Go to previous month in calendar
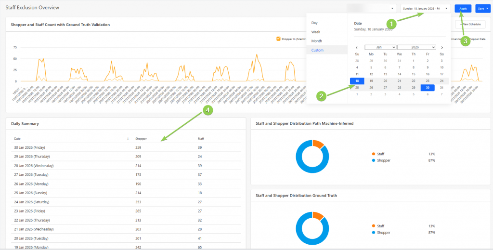The height and width of the screenshot is (250, 493). point(357,47)
